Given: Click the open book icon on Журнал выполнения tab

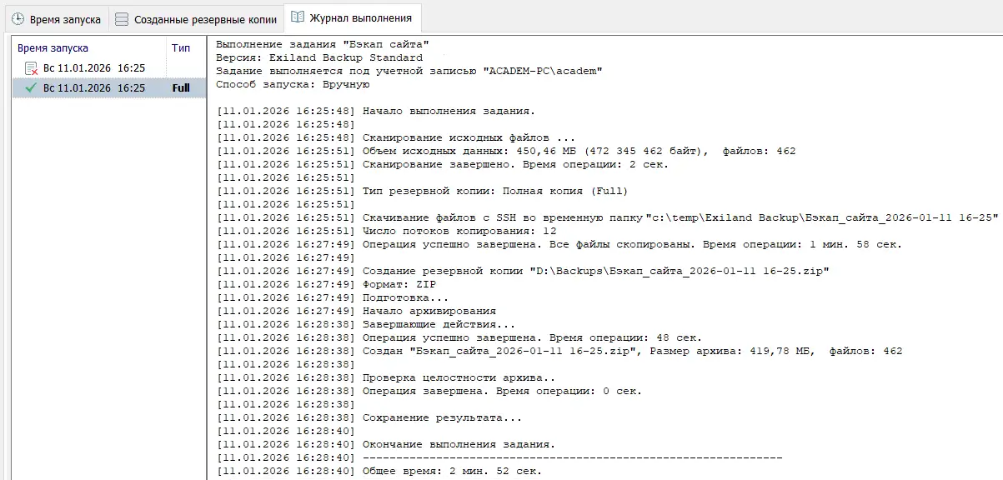Looking at the screenshot, I should (x=298, y=17).
